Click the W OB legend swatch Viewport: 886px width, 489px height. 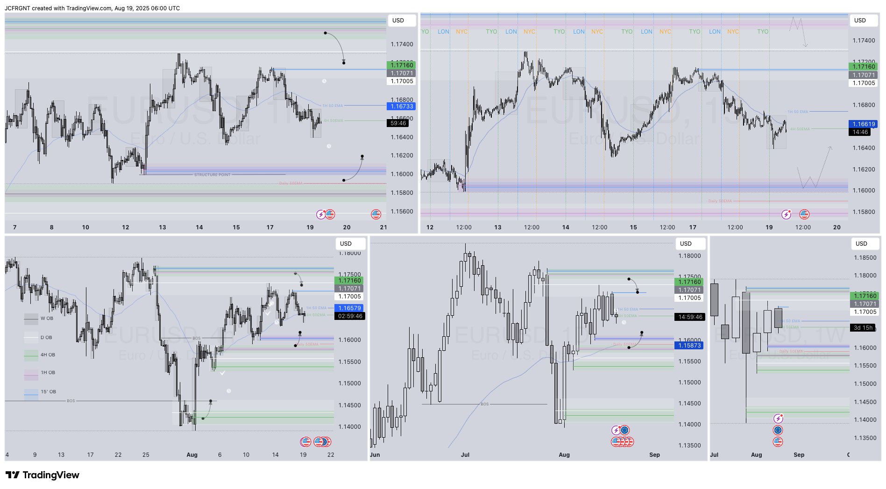(31, 319)
